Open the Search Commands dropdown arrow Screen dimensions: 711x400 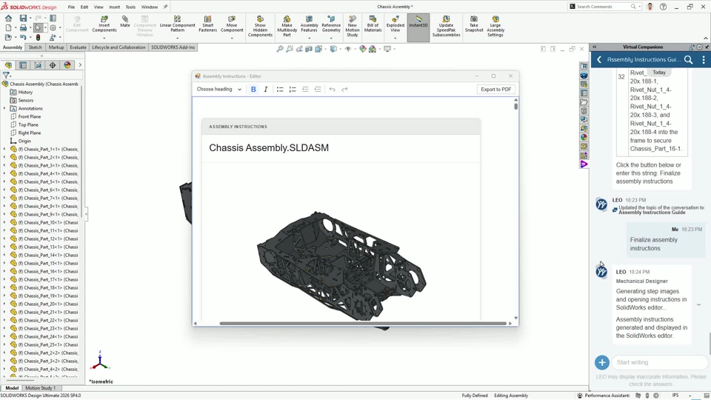639,7
